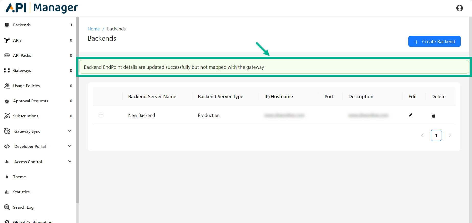Click the New Backend name cell
Screen dimensions: 472x223
click(142, 115)
